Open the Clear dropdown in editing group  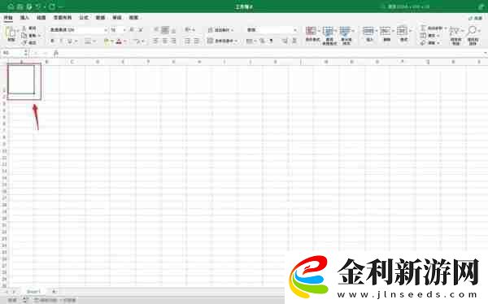(429, 43)
